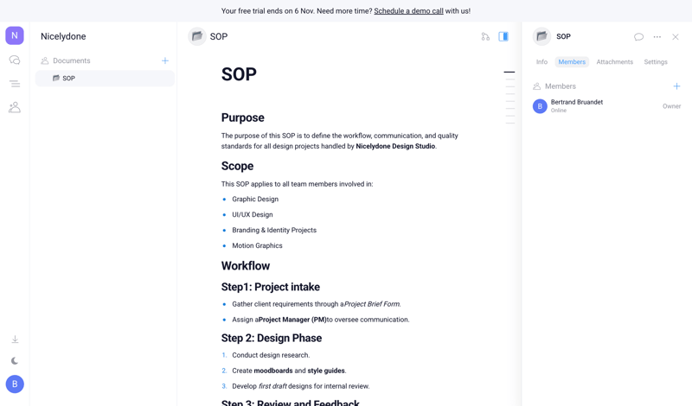Open the three-dots more options menu

click(x=657, y=37)
